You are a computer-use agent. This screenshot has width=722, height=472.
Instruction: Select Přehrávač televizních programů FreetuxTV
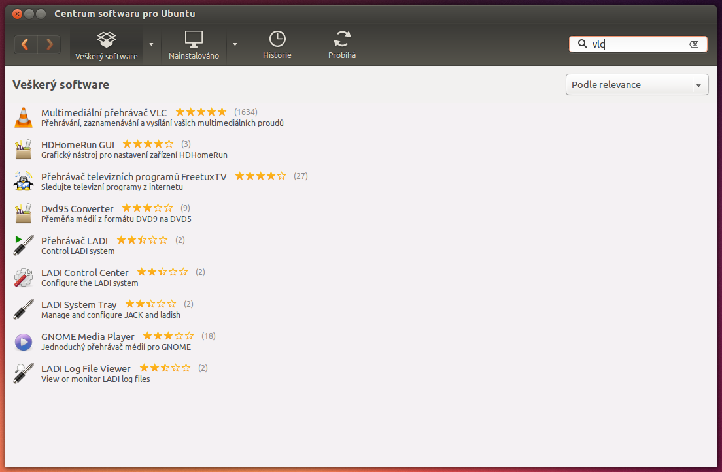coord(134,177)
